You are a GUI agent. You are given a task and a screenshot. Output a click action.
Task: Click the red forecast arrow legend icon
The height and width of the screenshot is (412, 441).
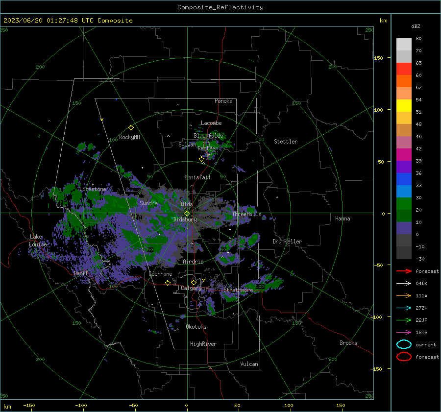pyautogui.click(x=404, y=271)
